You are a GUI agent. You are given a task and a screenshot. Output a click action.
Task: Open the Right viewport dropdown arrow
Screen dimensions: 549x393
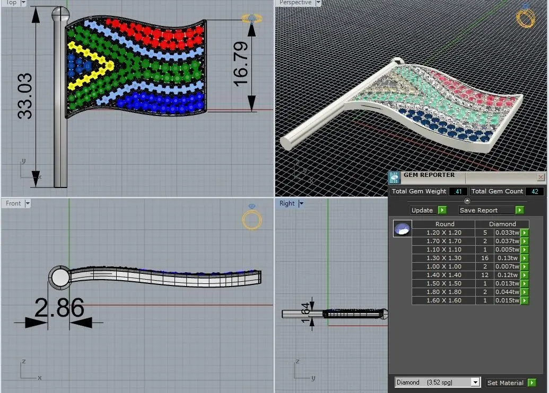[x=301, y=203]
